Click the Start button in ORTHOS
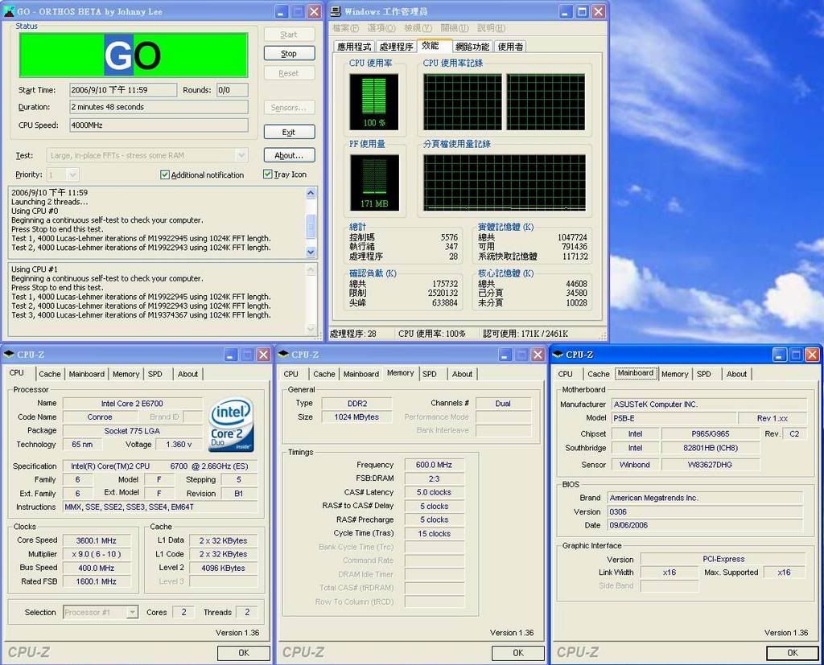Viewport: 824px width, 665px height. (x=289, y=35)
